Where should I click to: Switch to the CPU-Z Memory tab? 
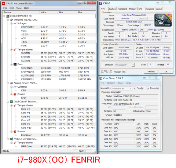click(133, 9)
